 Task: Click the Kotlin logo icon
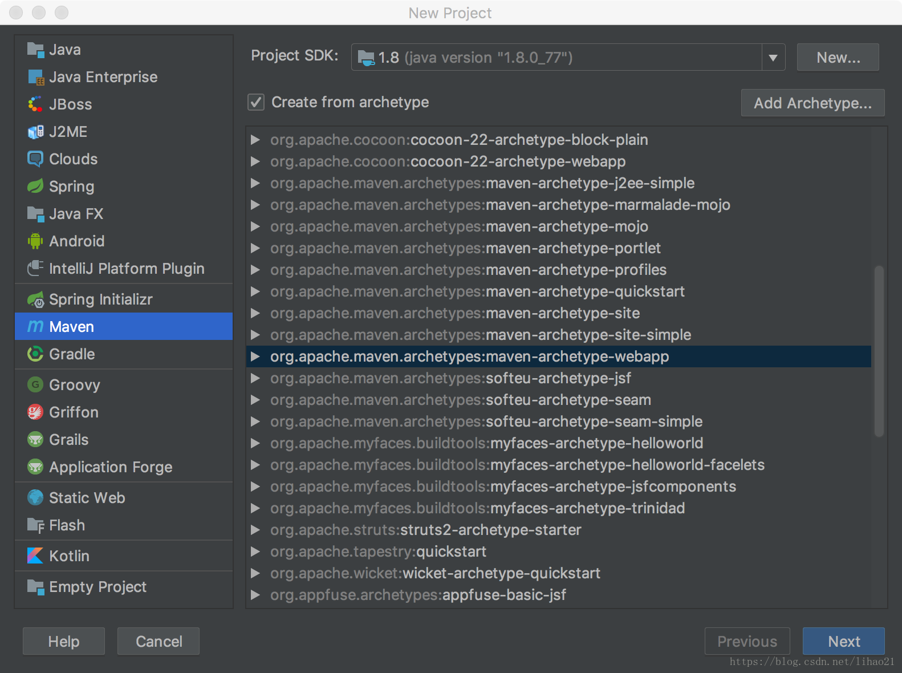point(35,556)
